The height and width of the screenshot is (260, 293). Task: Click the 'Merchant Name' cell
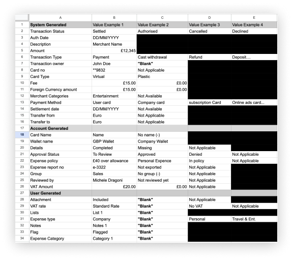pyautogui.click(x=114, y=44)
